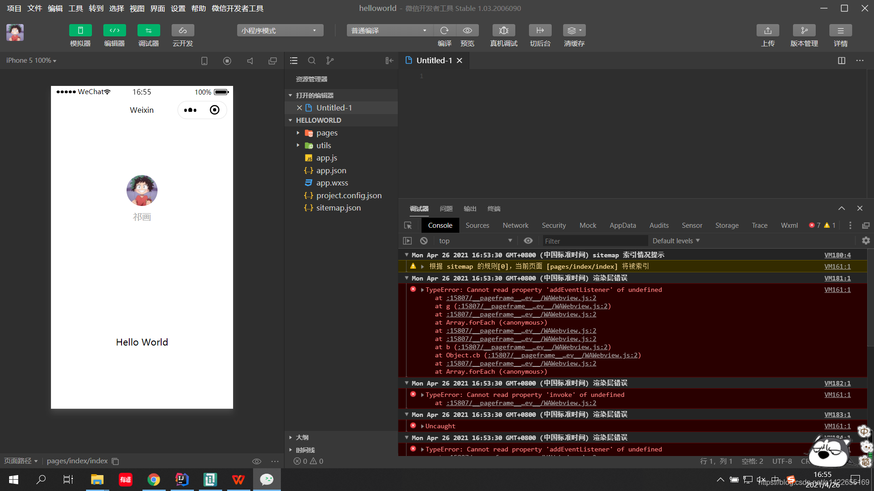Close the Untitled-1 editor tab

[460, 60]
